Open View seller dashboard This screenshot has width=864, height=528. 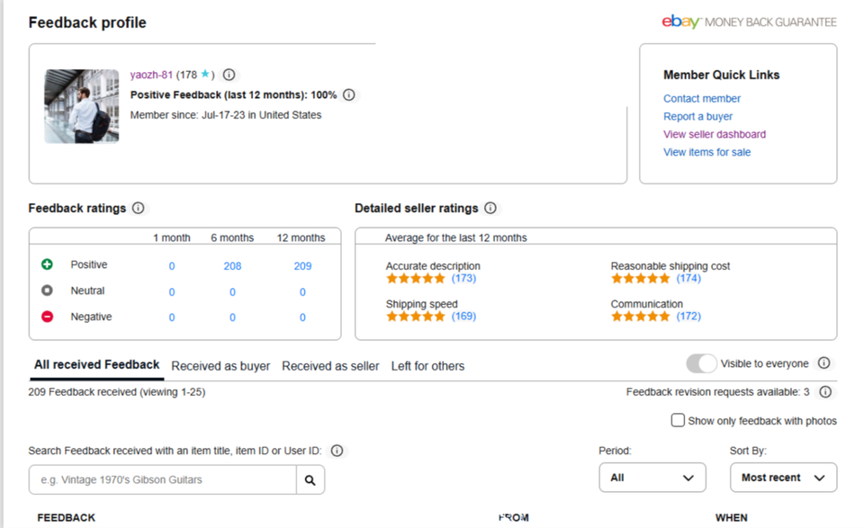click(x=714, y=133)
